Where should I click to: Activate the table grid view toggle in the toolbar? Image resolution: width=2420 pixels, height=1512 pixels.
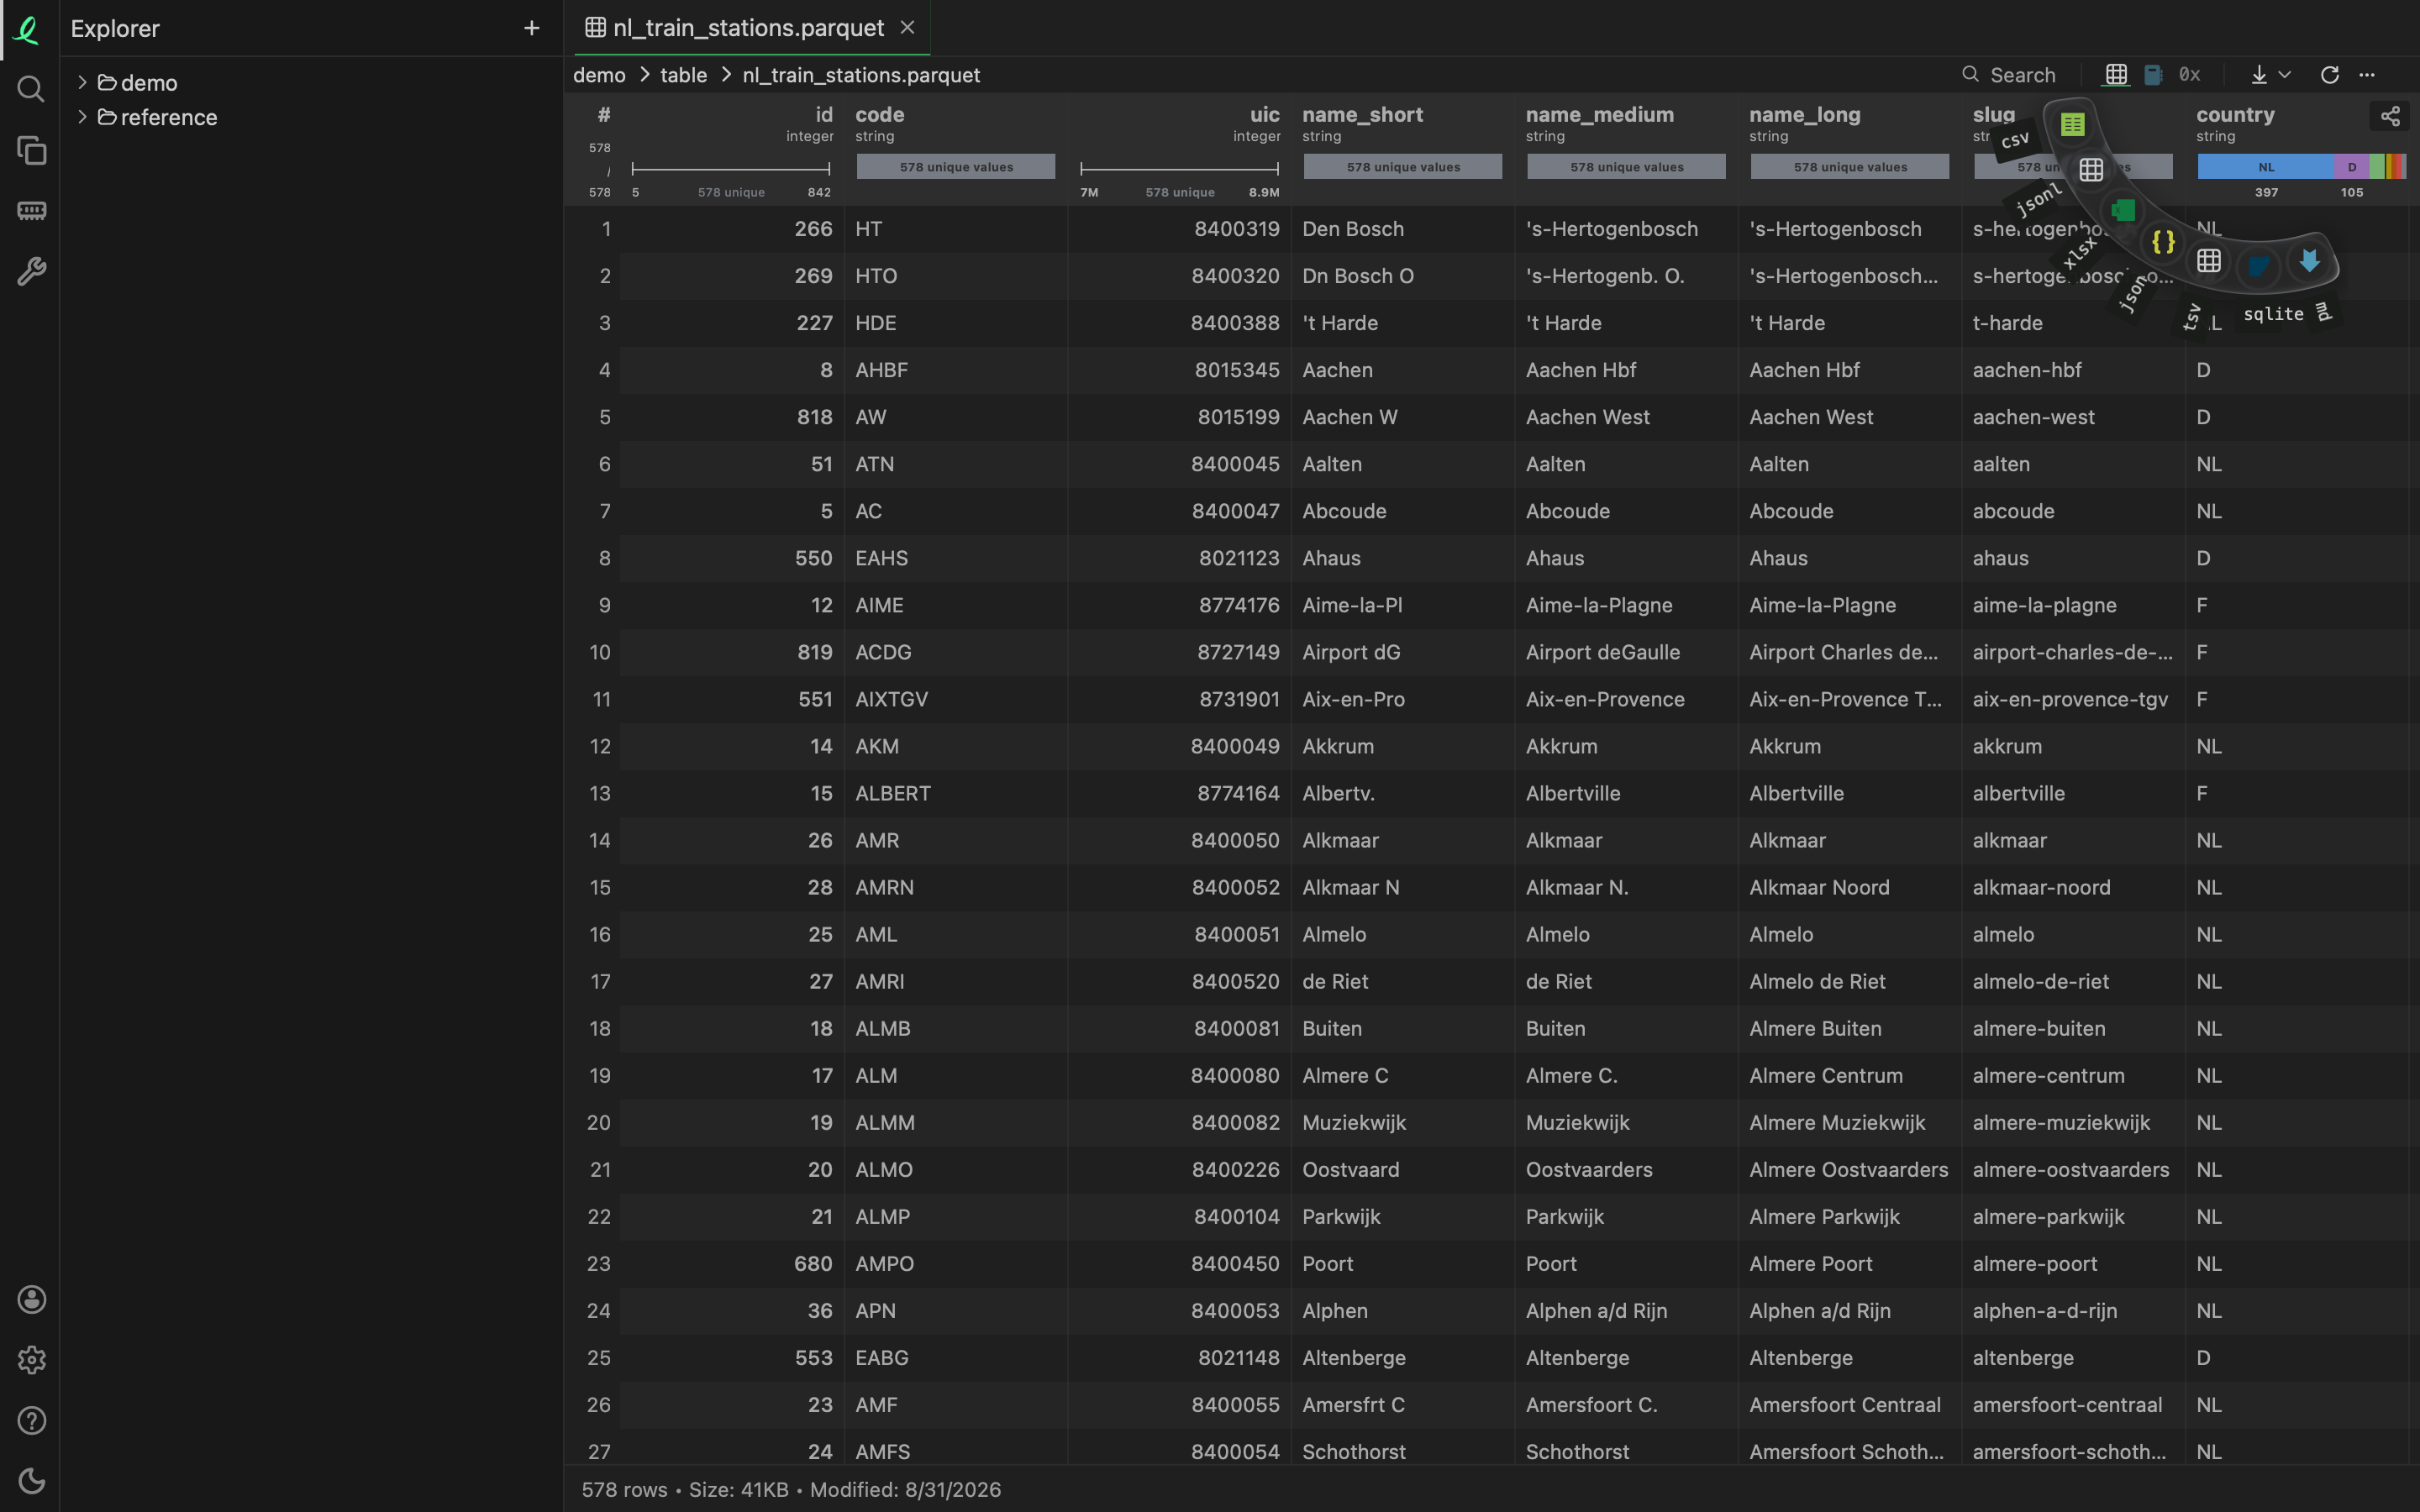2116,75
